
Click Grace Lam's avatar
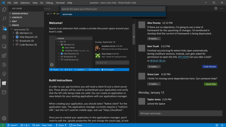(142, 76)
